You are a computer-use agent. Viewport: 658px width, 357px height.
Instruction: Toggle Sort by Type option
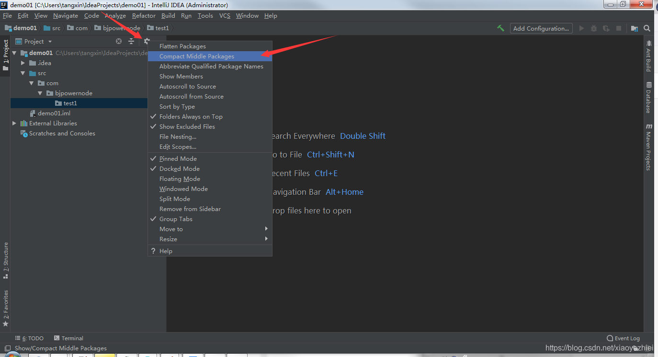(x=210, y=106)
